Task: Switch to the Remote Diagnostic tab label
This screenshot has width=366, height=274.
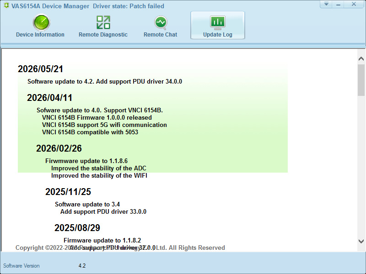Action: (x=103, y=35)
